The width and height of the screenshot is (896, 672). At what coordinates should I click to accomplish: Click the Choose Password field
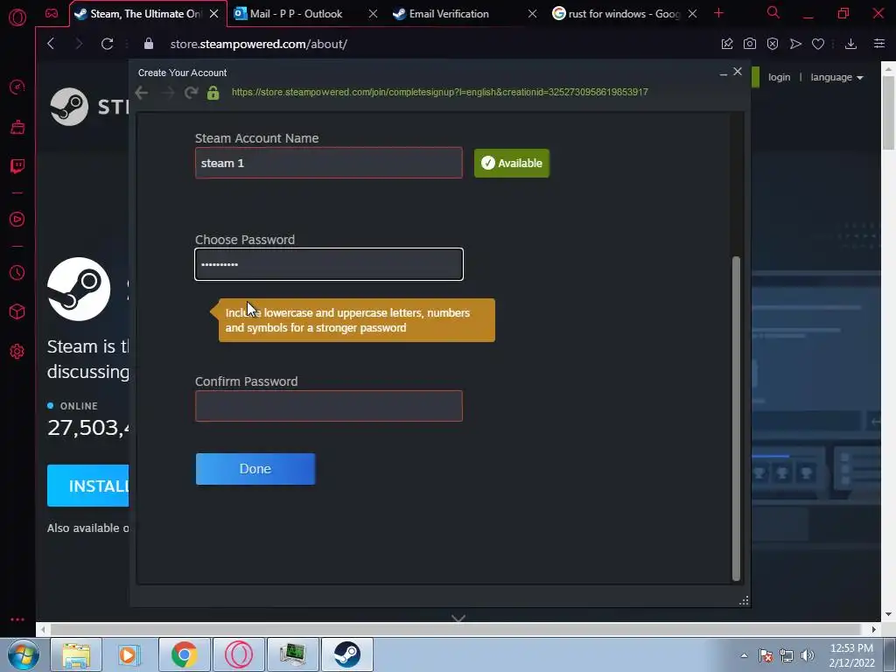pyautogui.click(x=329, y=264)
